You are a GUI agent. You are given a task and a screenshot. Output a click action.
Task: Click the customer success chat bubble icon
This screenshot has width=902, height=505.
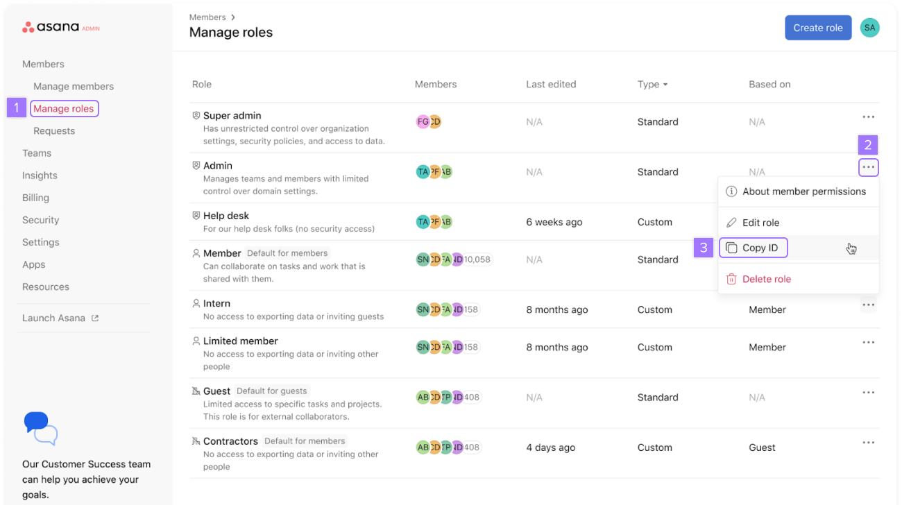click(40, 427)
